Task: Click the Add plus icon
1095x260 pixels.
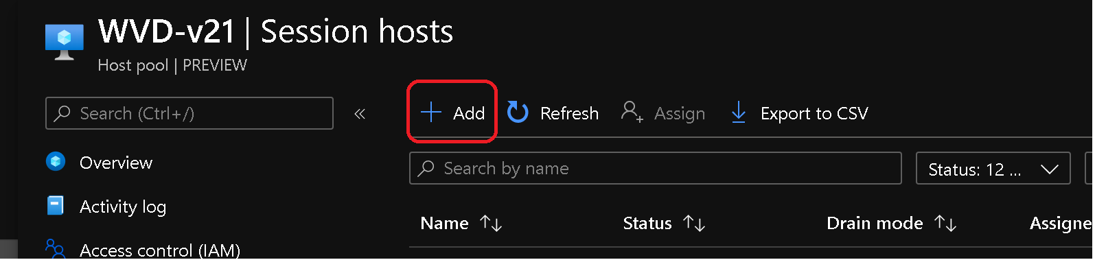Action: coord(430,113)
